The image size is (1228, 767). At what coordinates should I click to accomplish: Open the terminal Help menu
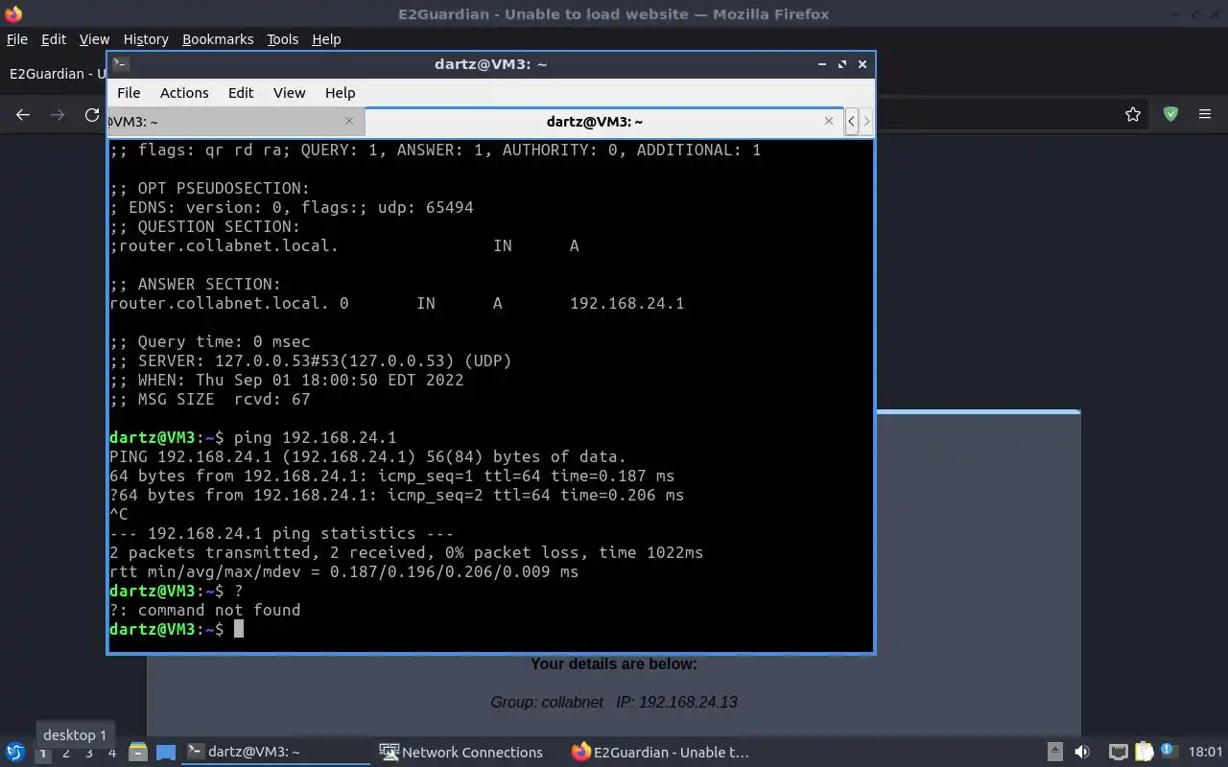coord(341,93)
